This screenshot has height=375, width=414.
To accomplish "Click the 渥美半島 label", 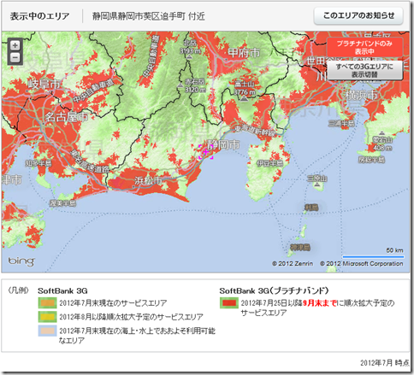I will [62, 203].
